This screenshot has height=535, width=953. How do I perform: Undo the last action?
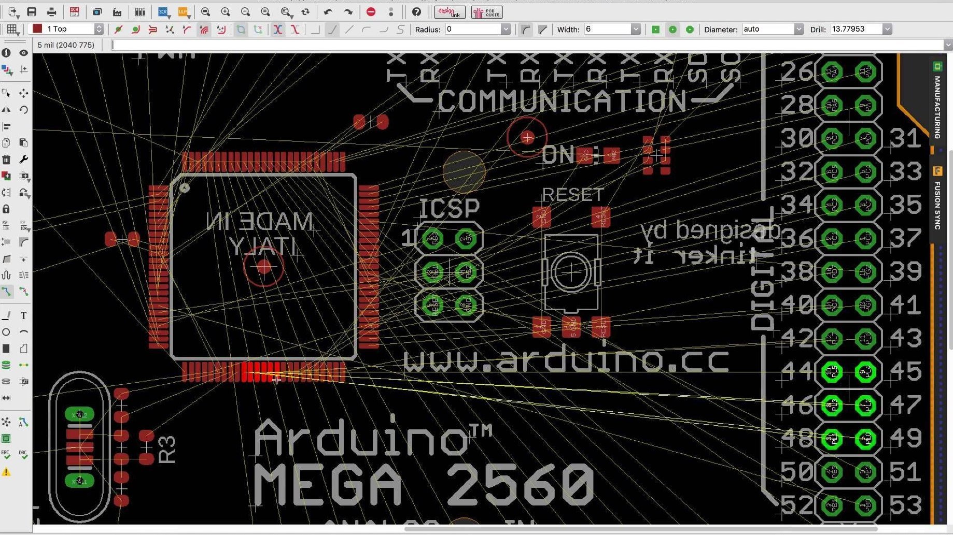click(328, 11)
